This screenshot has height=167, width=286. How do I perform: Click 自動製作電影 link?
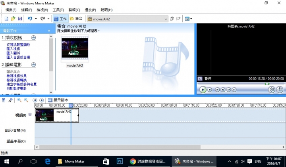[17, 88]
